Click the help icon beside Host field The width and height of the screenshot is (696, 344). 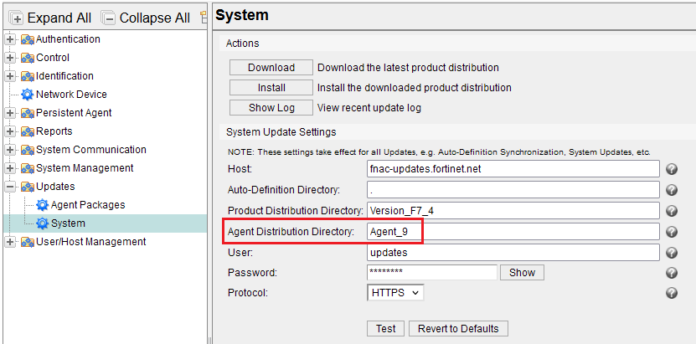click(x=671, y=169)
